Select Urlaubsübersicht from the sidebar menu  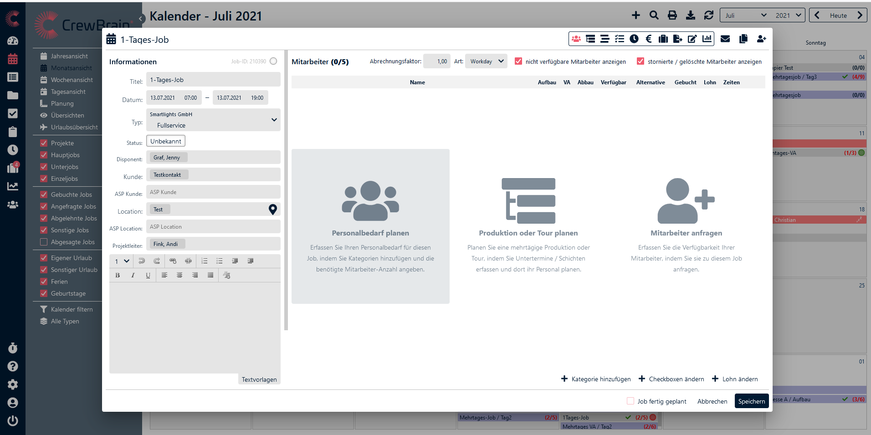point(74,127)
